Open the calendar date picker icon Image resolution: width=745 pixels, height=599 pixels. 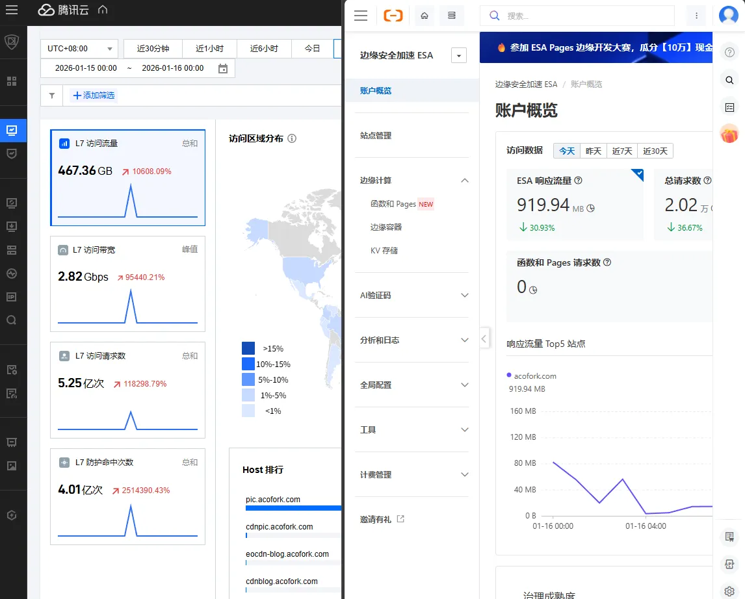click(x=223, y=68)
